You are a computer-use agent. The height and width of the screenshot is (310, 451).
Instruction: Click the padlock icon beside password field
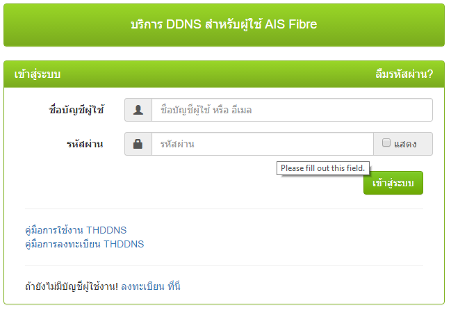pyautogui.click(x=138, y=144)
